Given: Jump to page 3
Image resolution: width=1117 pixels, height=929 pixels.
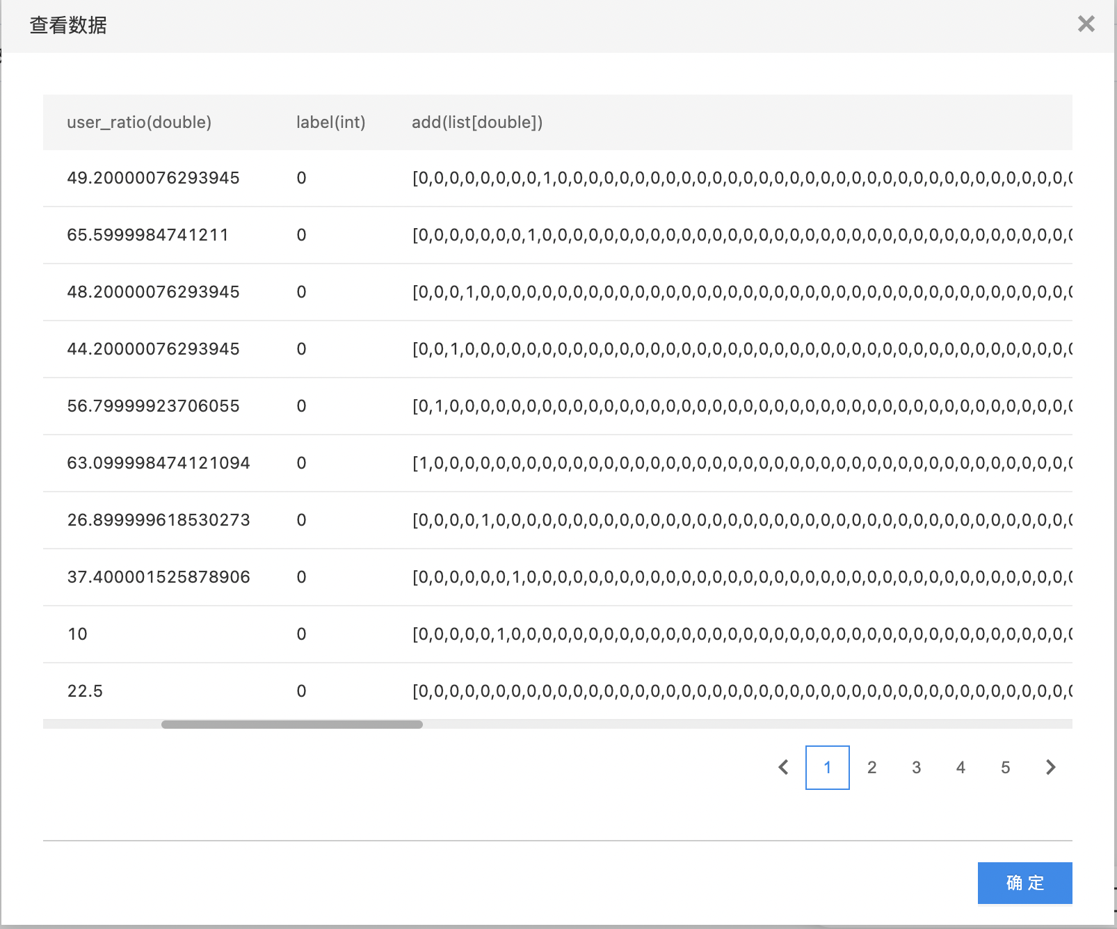Looking at the screenshot, I should pos(916,768).
